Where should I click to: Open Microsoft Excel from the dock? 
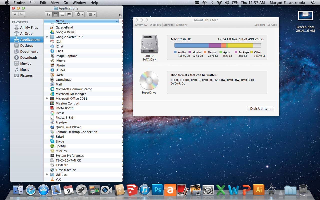click(221, 190)
